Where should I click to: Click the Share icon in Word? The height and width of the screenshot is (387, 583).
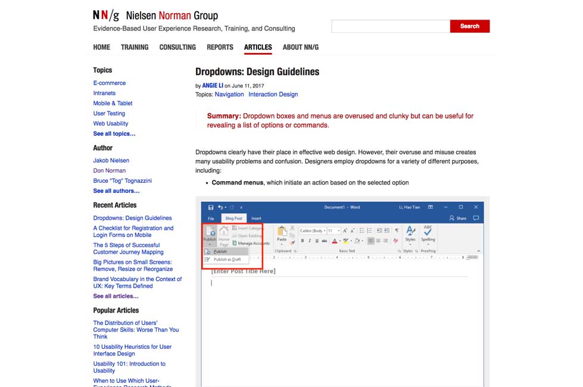[x=459, y=219]
